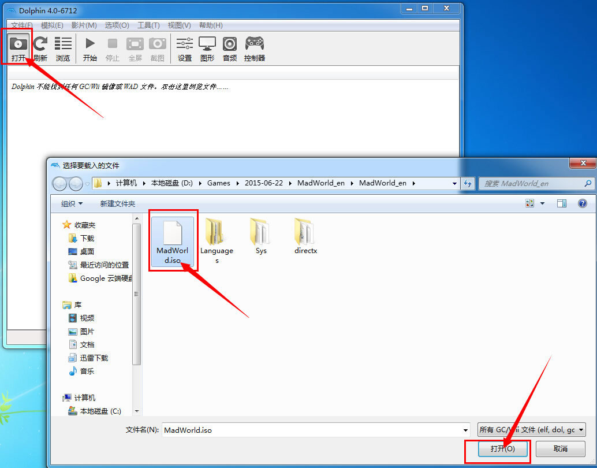Open 迅雷下载 library in sidebar
The image size is (597, 468).
tap(88, 358)
